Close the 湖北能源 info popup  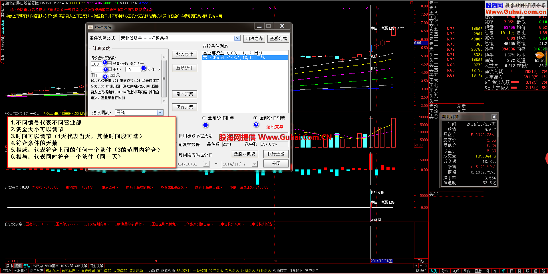[x=494, y=117]
